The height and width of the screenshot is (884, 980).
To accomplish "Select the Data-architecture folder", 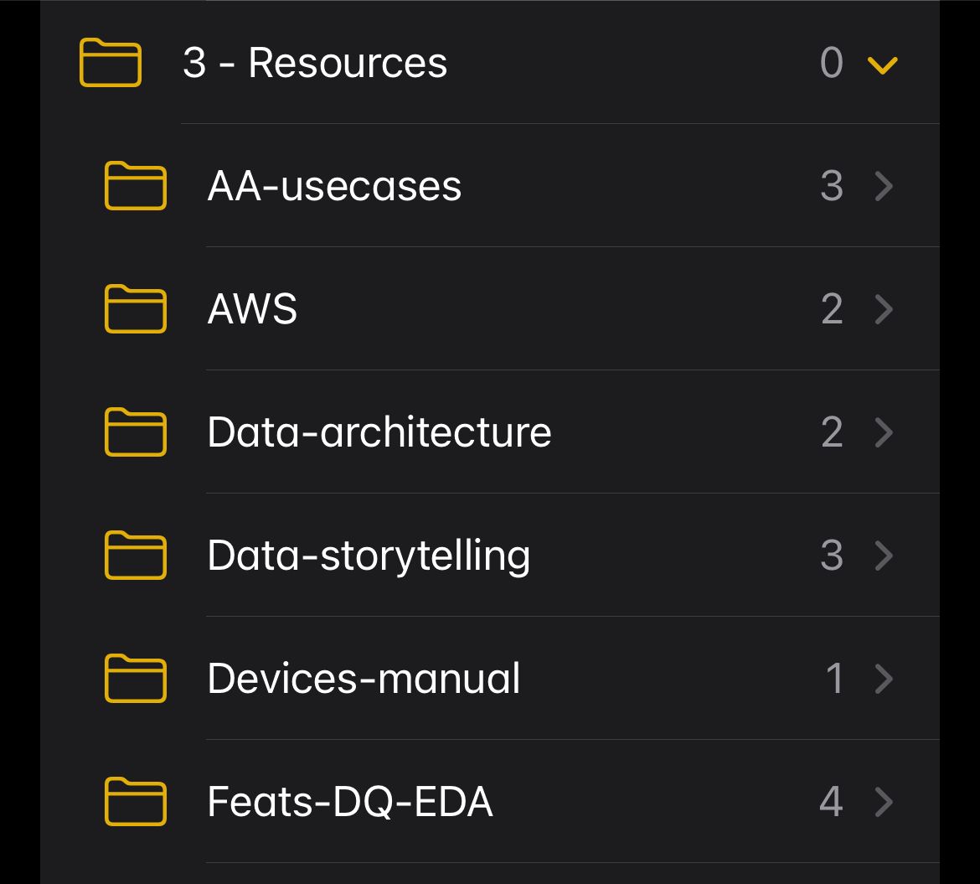I will coord(379,432).
